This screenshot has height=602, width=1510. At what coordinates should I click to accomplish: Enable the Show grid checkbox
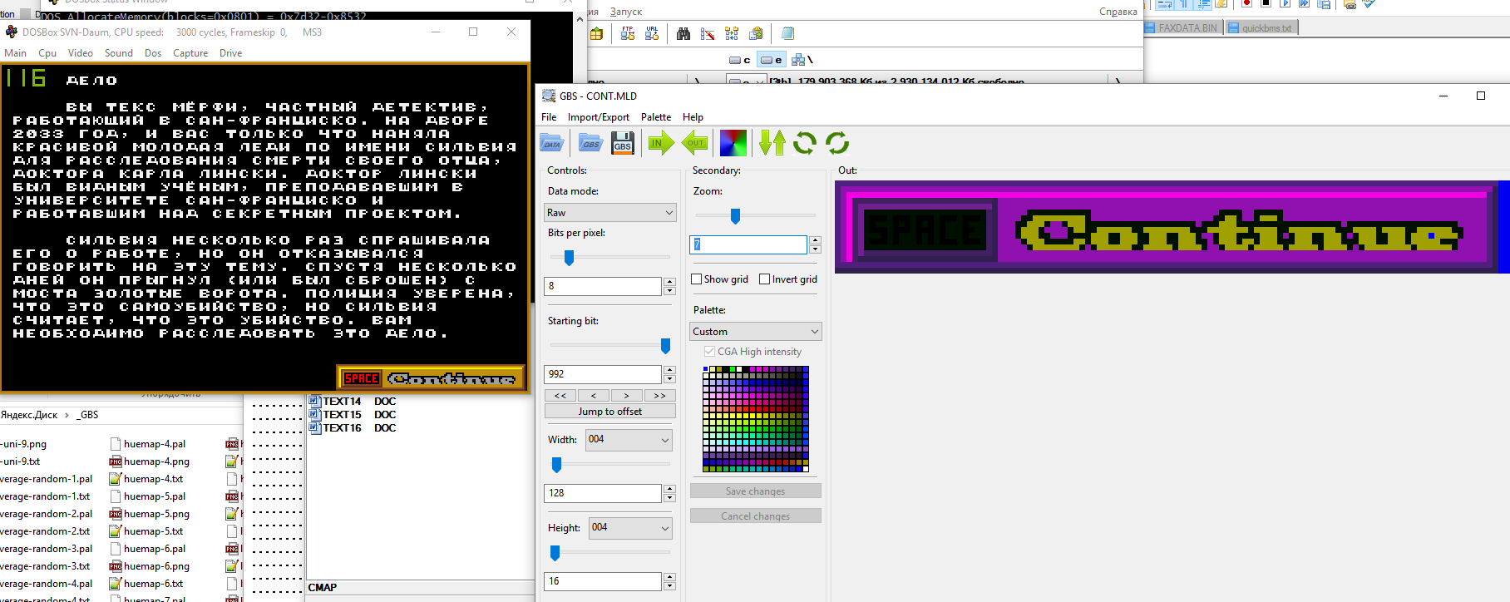point(697,279)
